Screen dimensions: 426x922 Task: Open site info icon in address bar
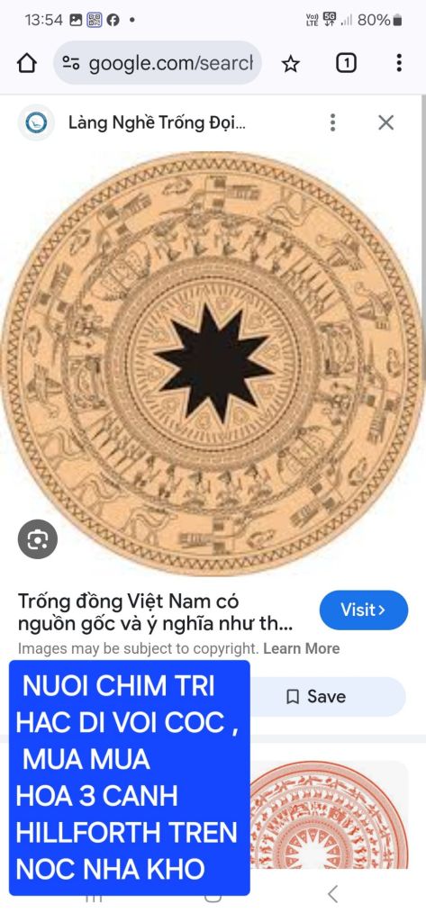(72, 63)
